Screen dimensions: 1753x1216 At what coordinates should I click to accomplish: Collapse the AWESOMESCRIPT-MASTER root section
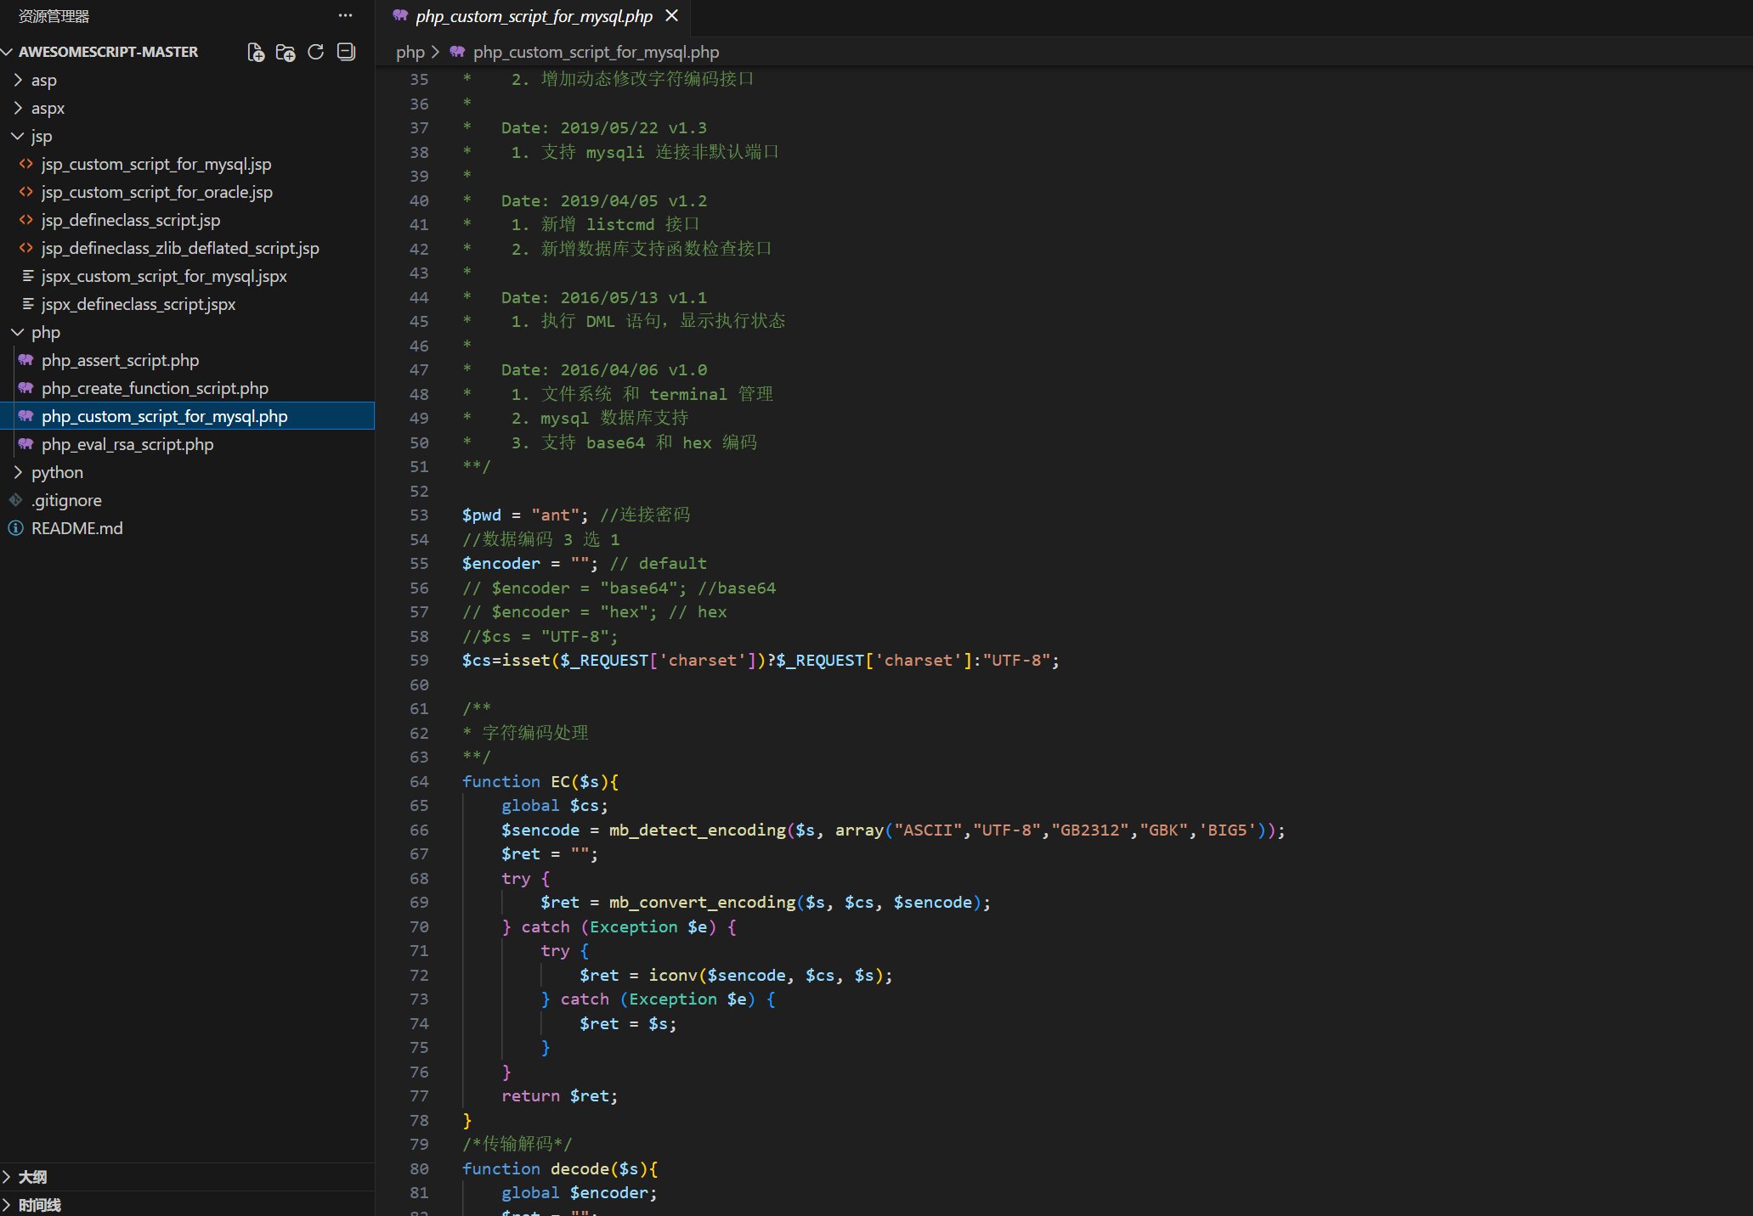click(x=108, y=52)
